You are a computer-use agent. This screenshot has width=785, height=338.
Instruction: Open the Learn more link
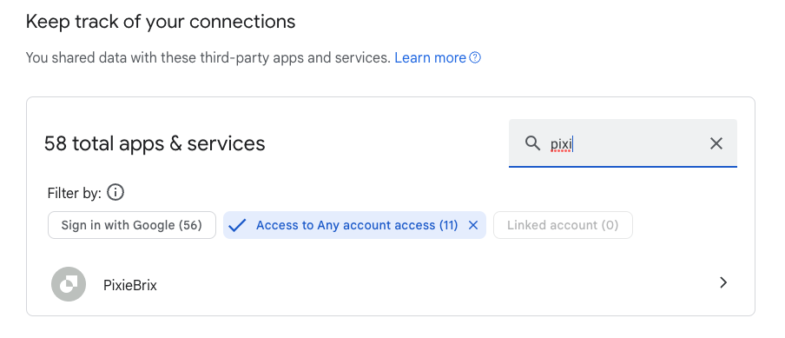coord(430,58)
